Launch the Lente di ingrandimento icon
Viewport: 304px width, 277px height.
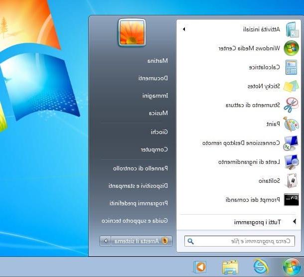tap(292, 162)
